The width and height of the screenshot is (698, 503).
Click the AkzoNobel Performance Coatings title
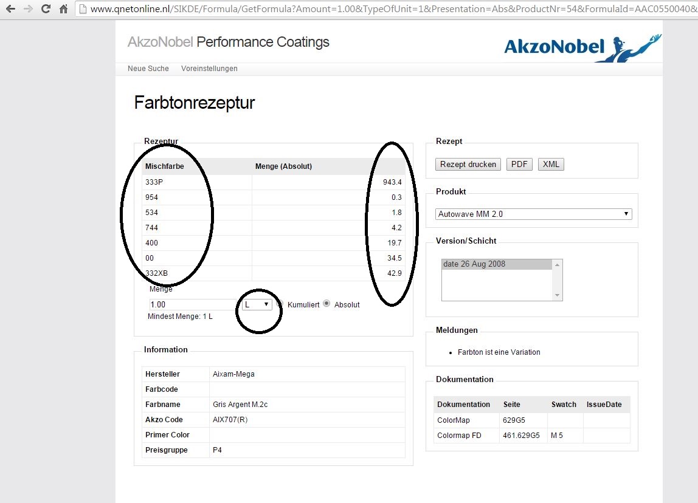tap(229, 42)
